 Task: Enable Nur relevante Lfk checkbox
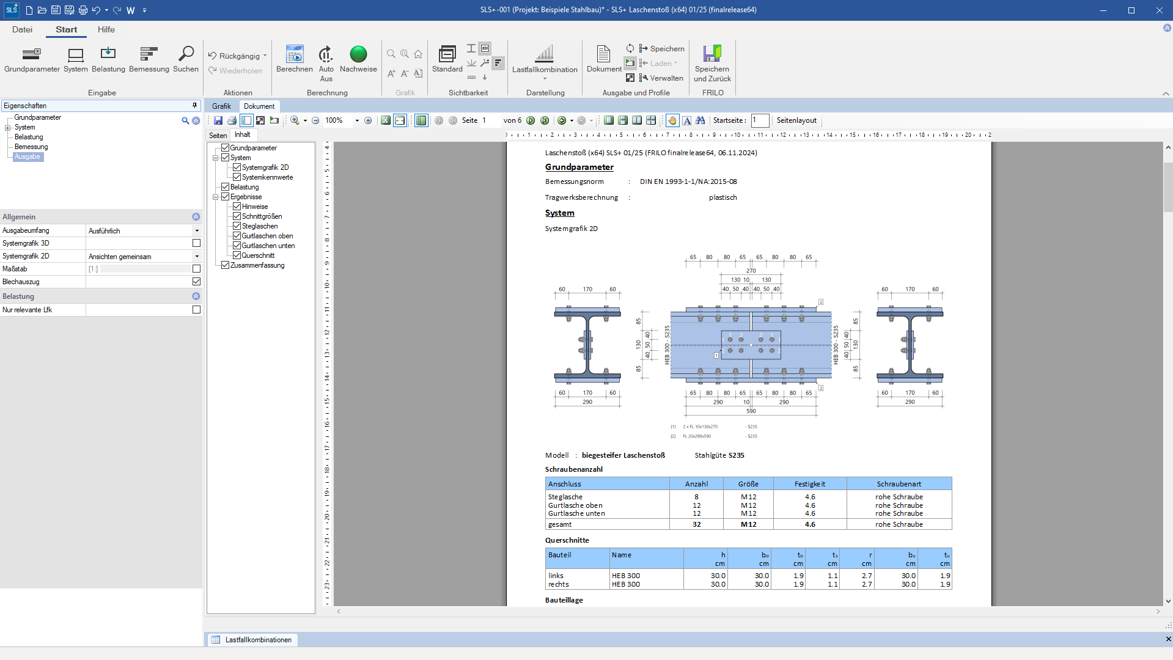pos(196,310)
